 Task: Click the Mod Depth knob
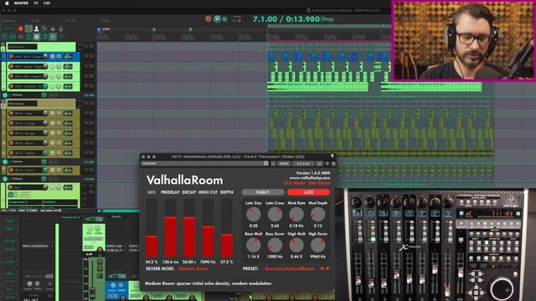pos(317,215)
